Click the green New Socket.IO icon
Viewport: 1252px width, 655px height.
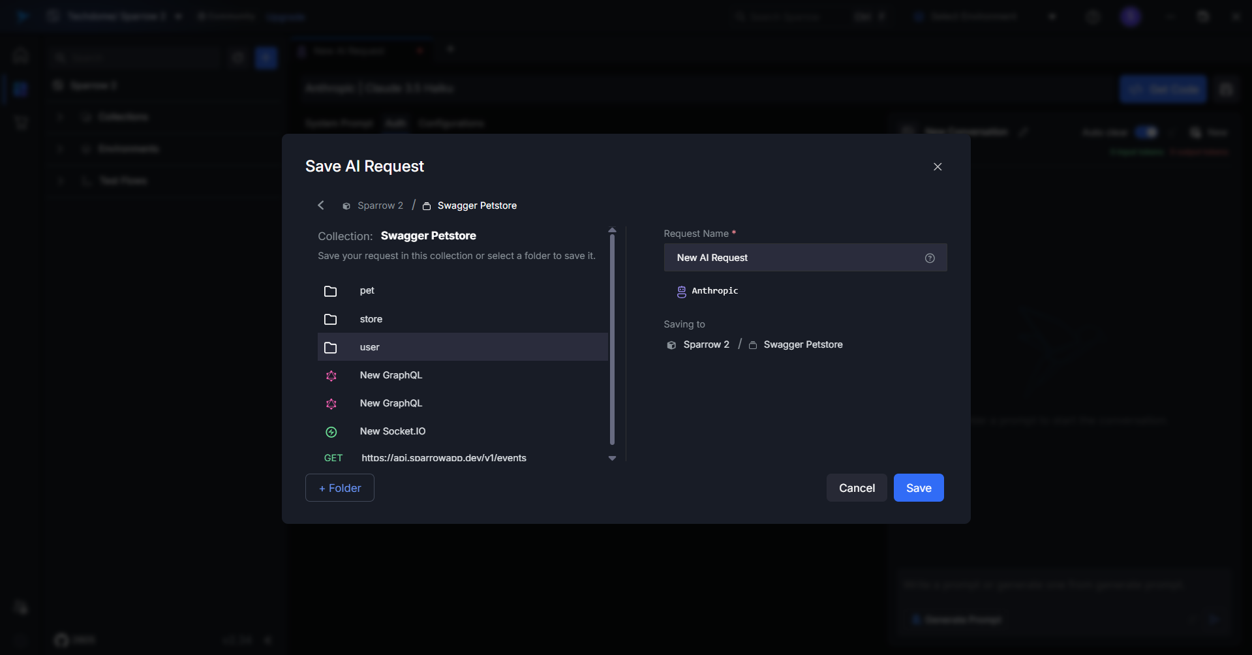point(331,432)
